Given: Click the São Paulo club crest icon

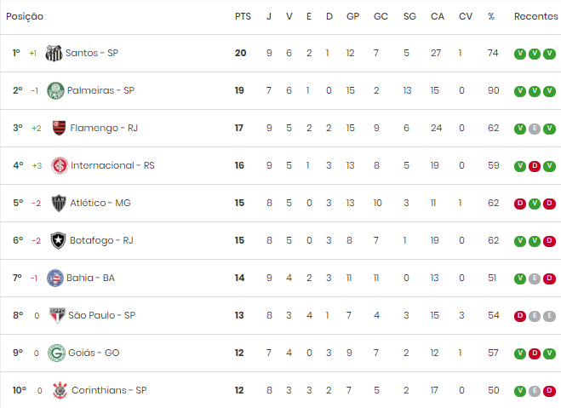Looking at the screenshot, I should (x=57, y=315).
